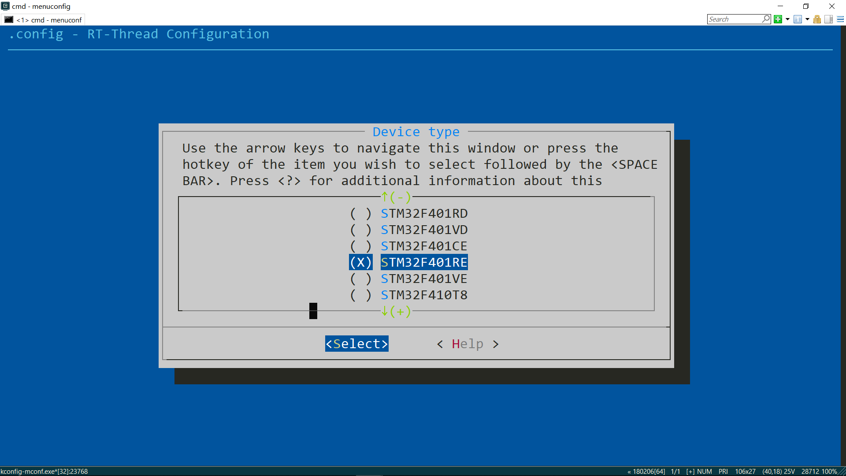This screenshot has height=476, width=846.
Task: Open the hamburger settings menu icon
Action: tap(840, 19)
